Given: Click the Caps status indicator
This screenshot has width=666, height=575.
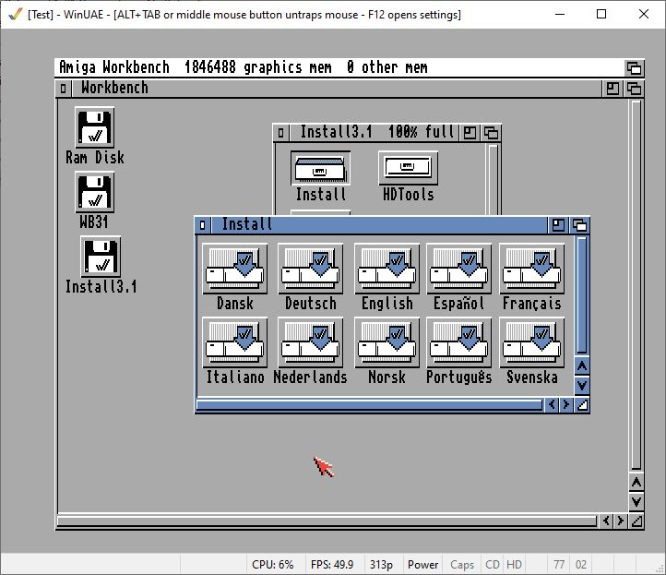Looking at the screenshot, I should tap(462, 564).
